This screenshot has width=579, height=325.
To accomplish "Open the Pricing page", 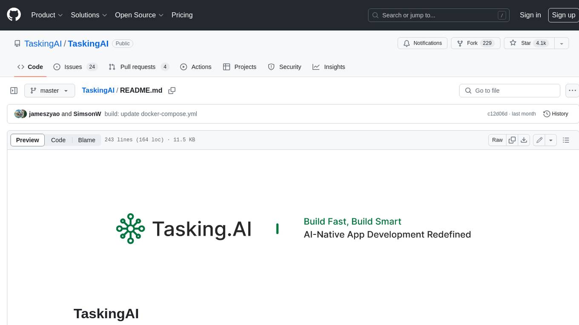I will (x=182, y=15).
